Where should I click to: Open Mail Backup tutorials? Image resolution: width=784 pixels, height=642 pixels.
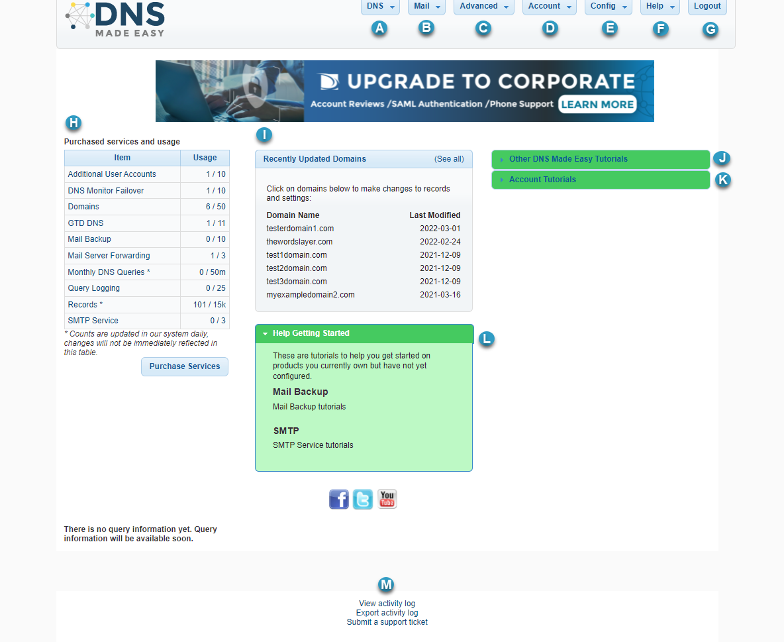click(x=309, y=407)
